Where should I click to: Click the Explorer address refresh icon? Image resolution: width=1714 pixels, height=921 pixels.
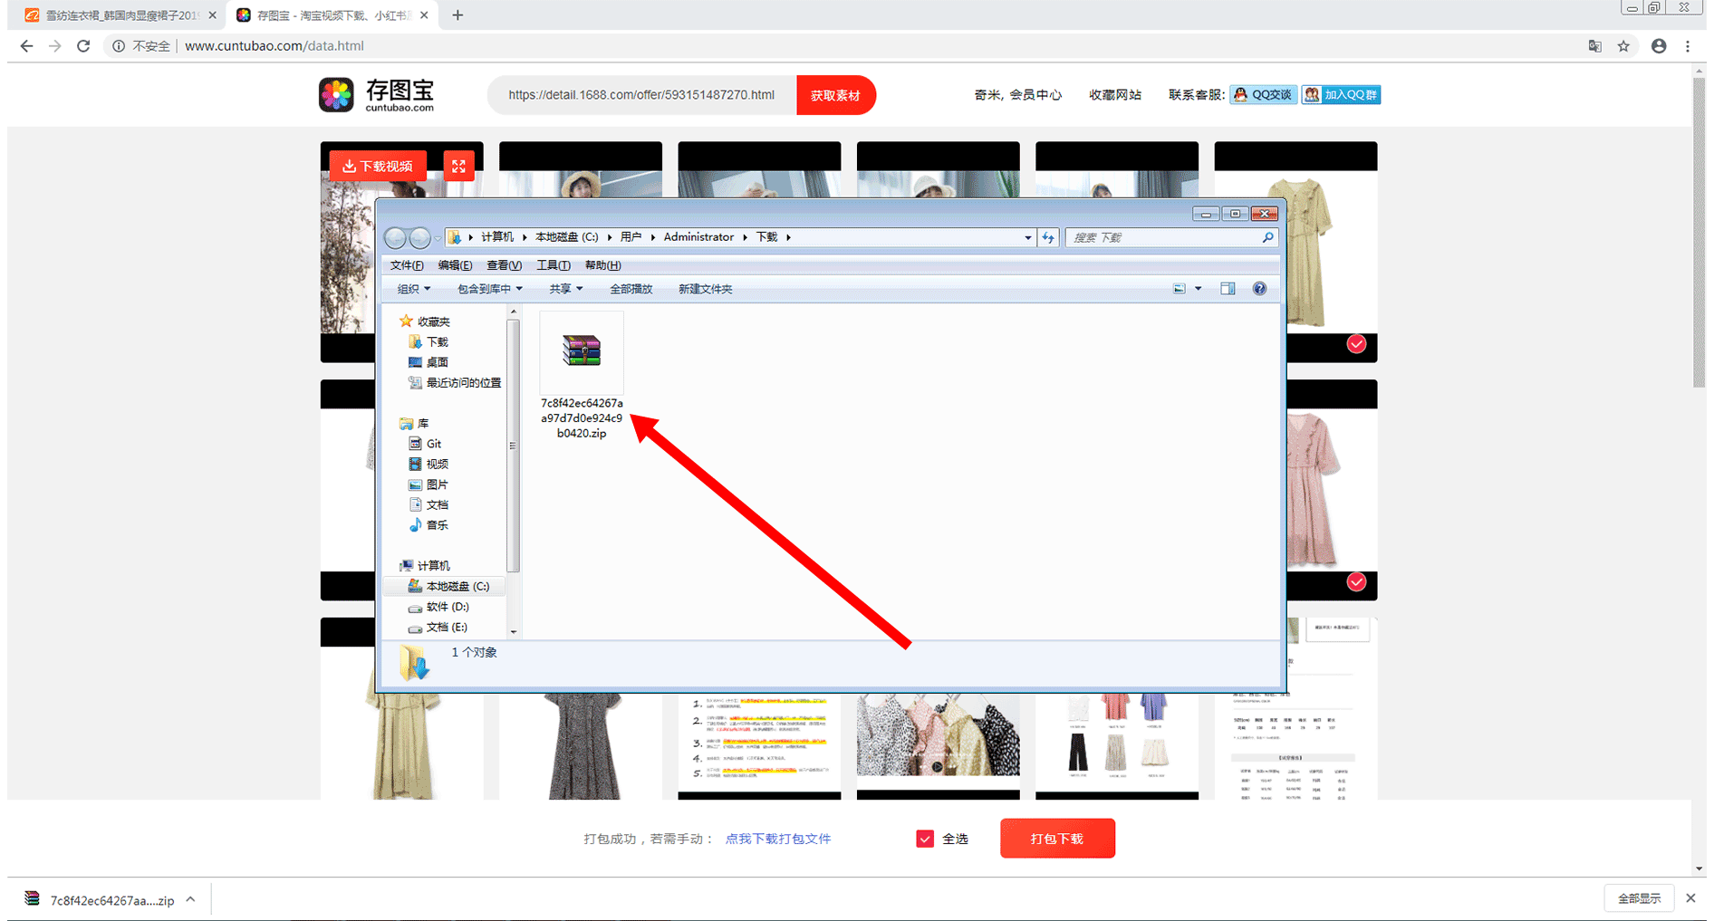click(1048, 237)
